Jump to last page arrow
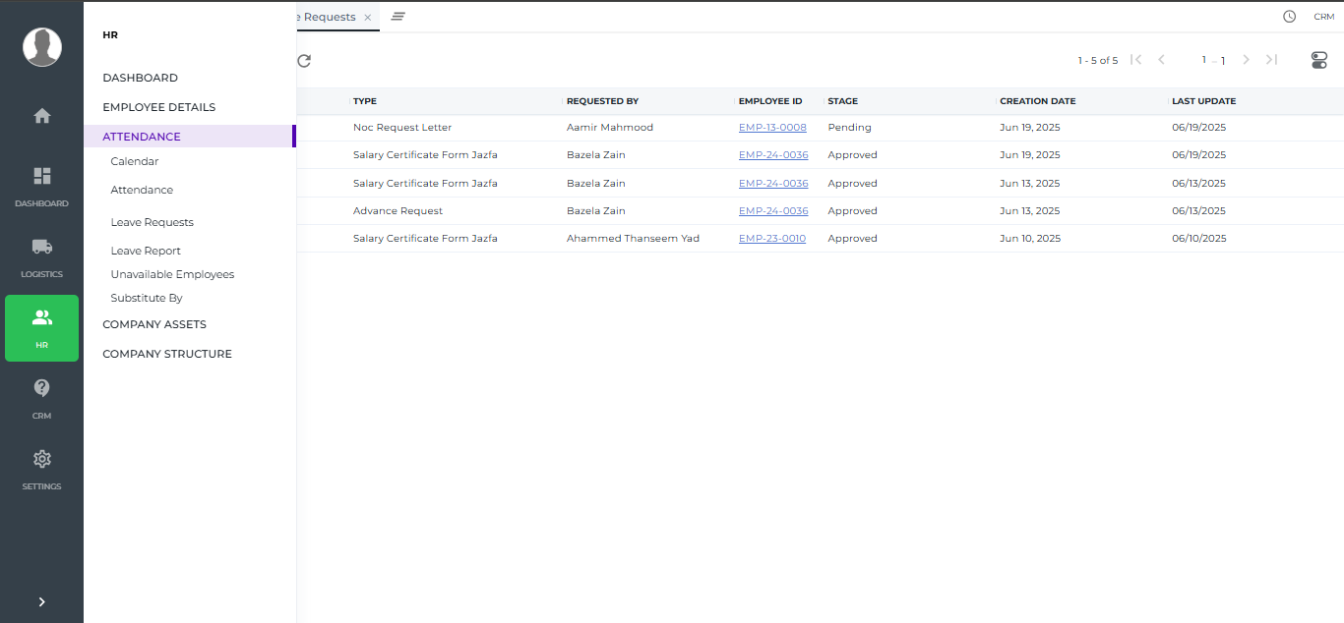Screen dimensions: 1344x623 click(x=1271, y=60)
